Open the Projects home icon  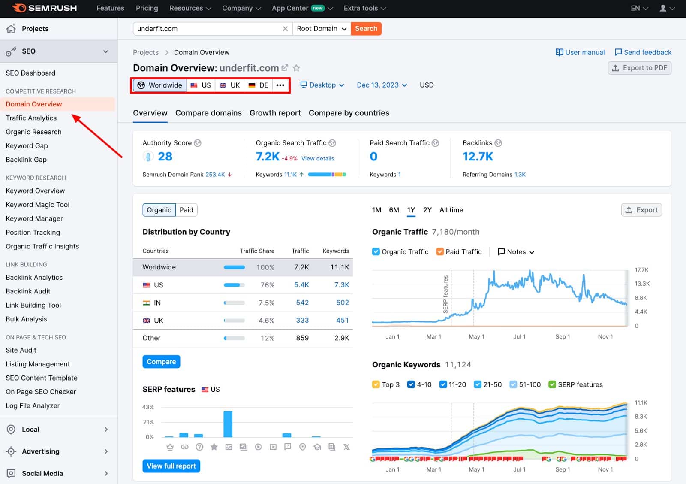point(10,28)
